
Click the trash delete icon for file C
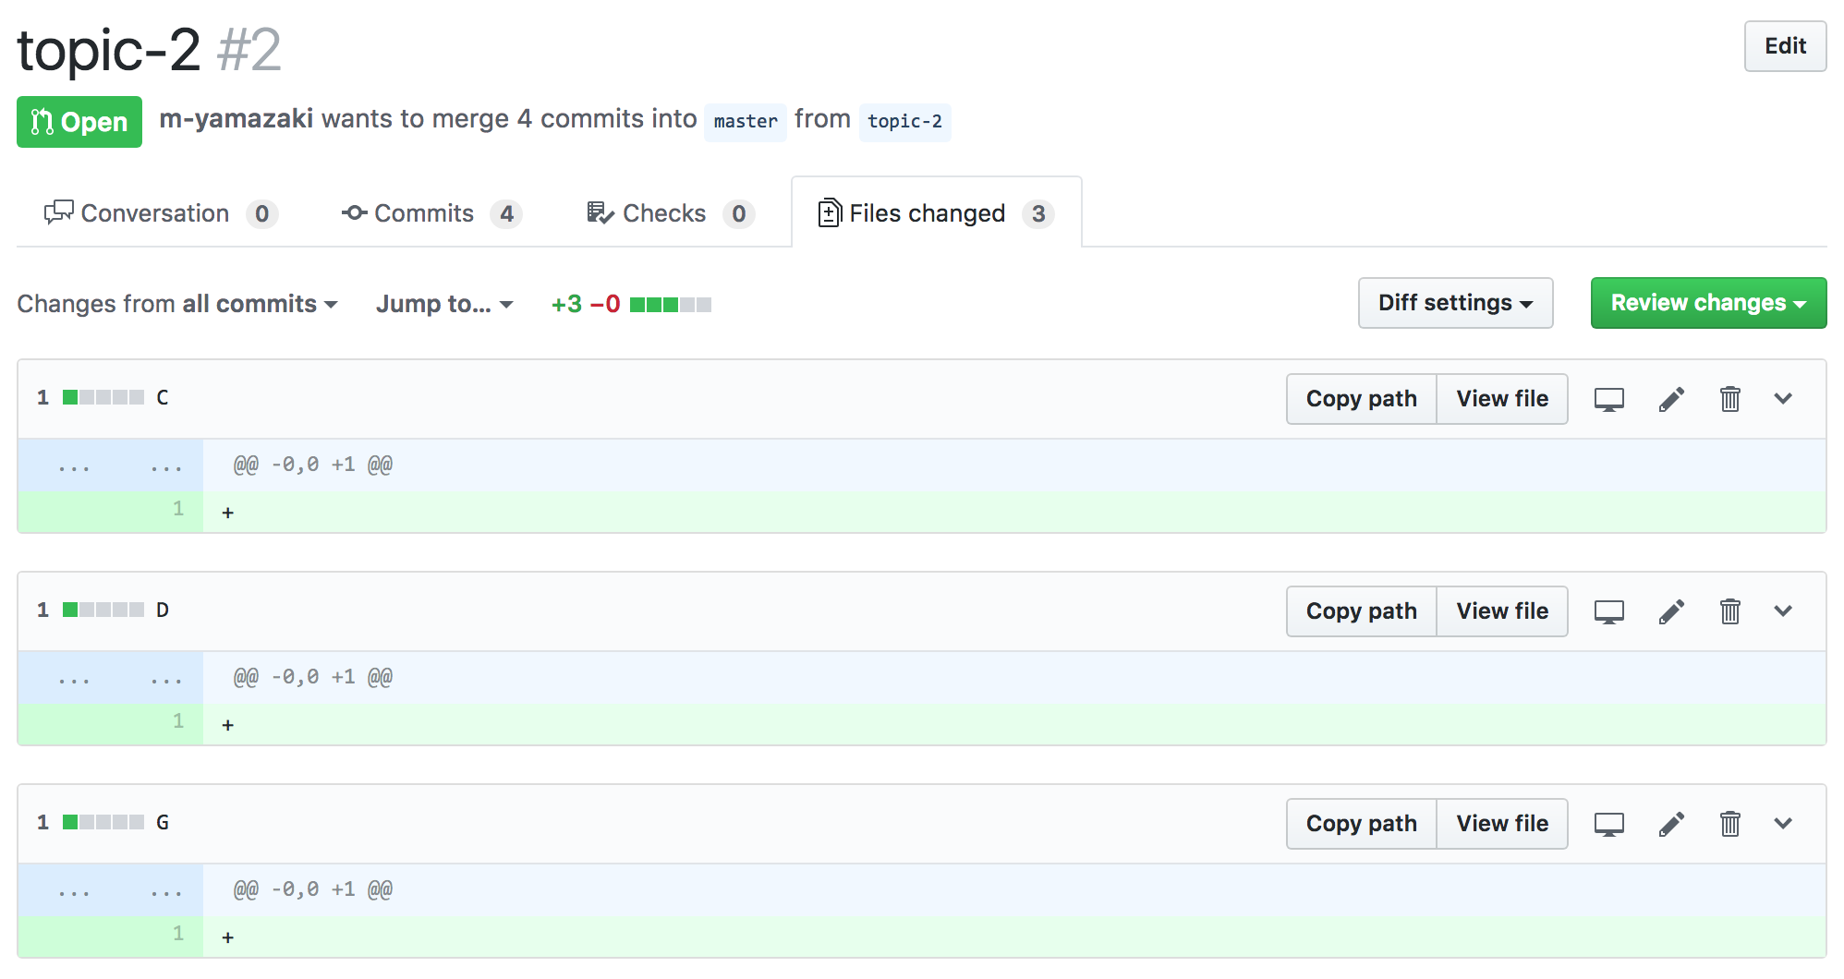tap(1730, 399)
